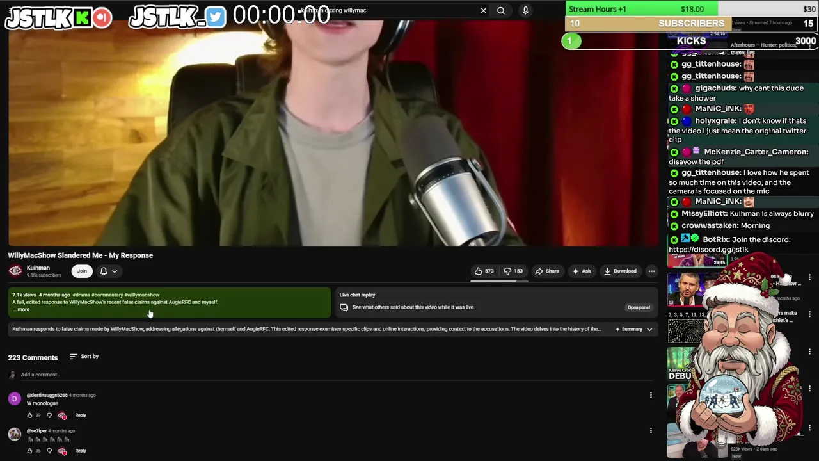Toggle the notification bell for Kuihman
Viewport: 819px width, 461px height.
coord(104,271)
